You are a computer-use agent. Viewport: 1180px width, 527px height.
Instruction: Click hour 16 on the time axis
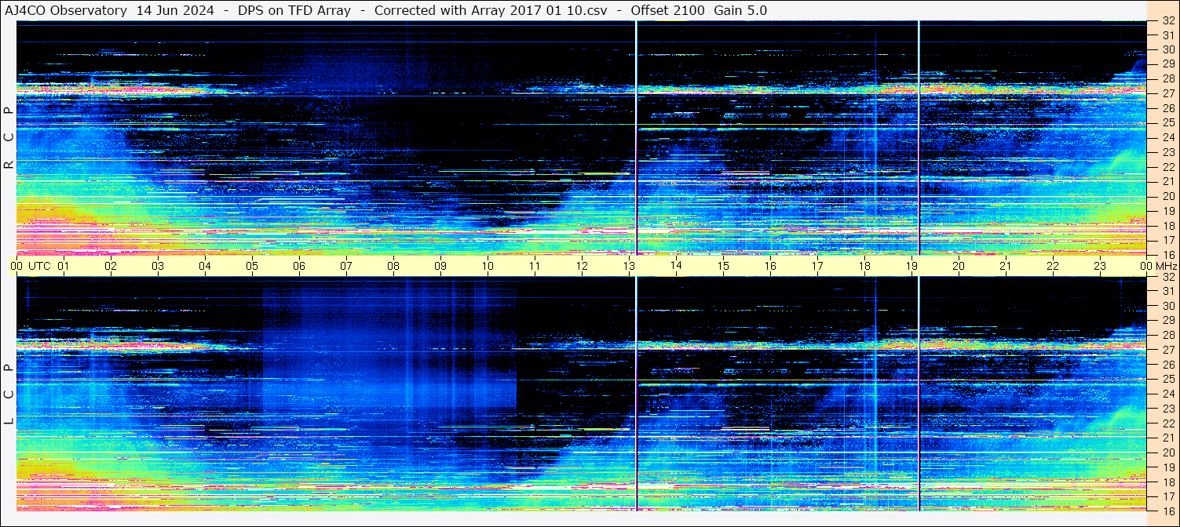(770, 266)
